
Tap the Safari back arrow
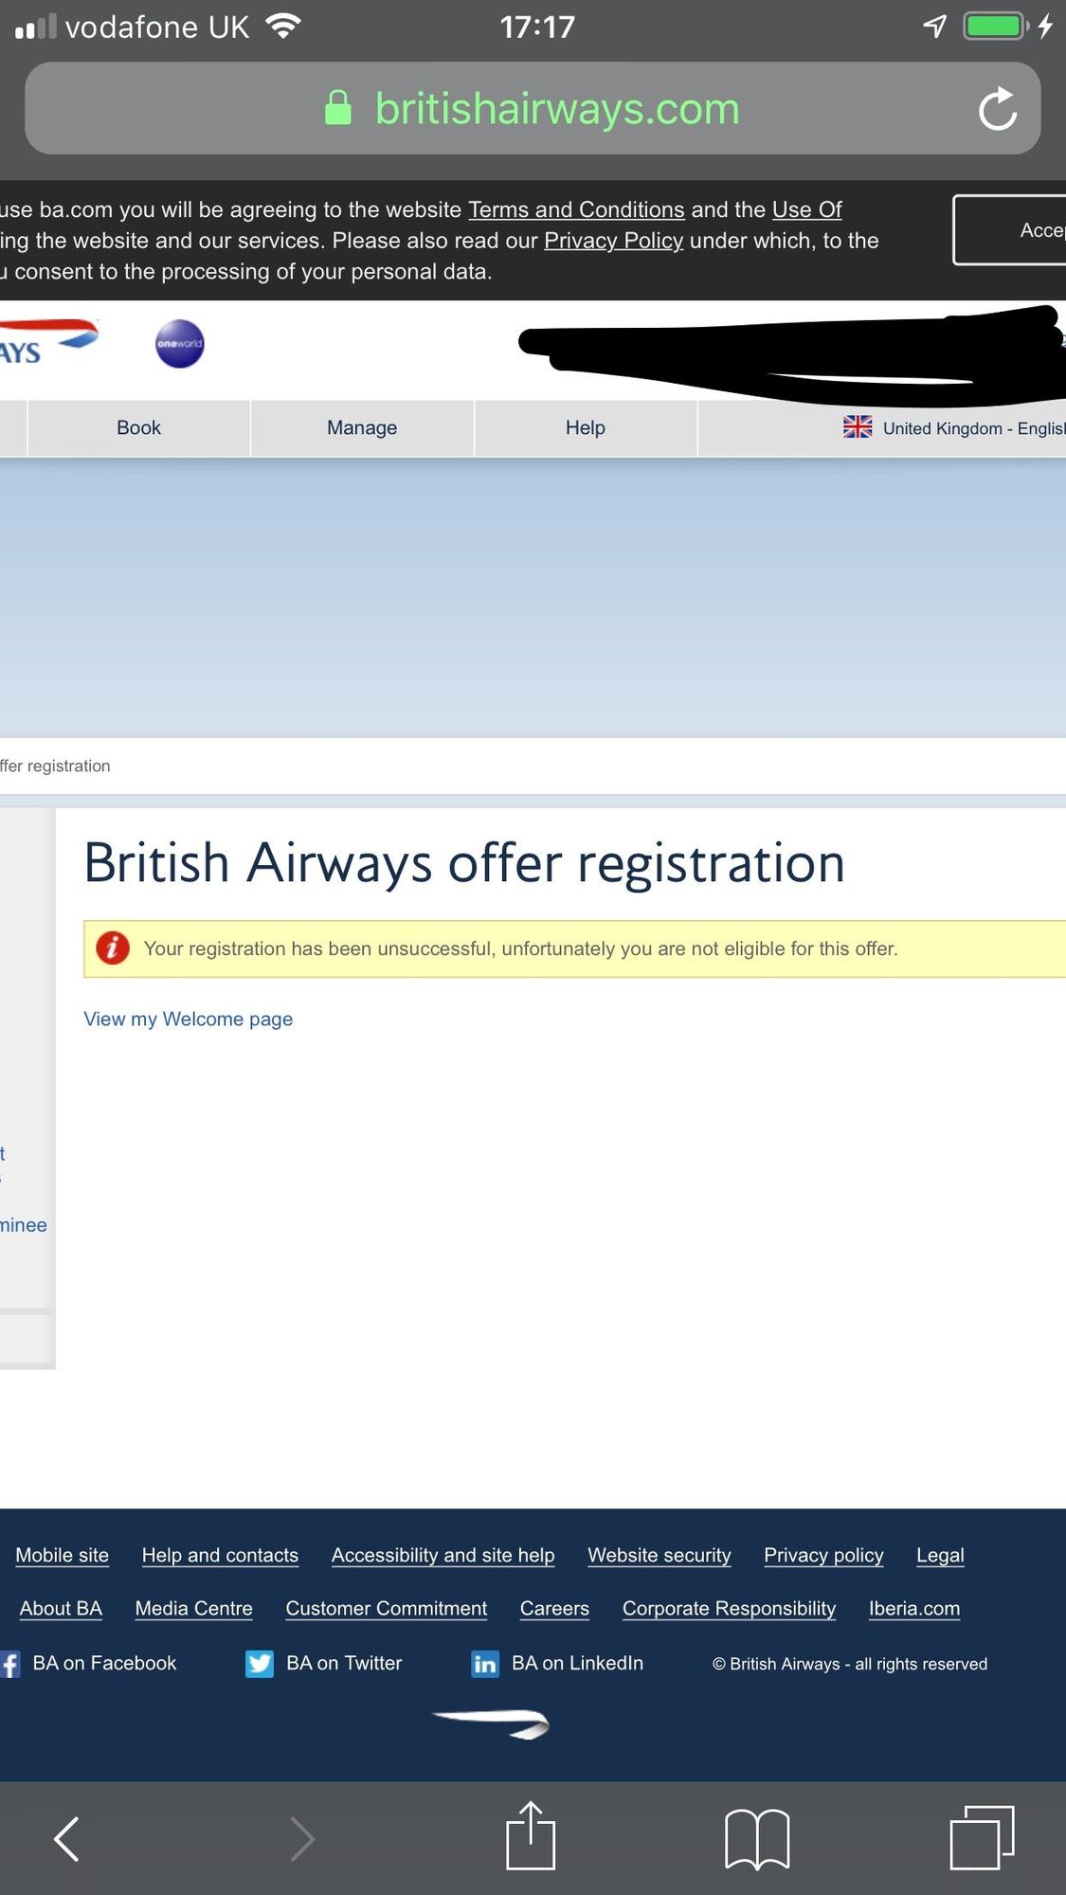point(66,1839)
